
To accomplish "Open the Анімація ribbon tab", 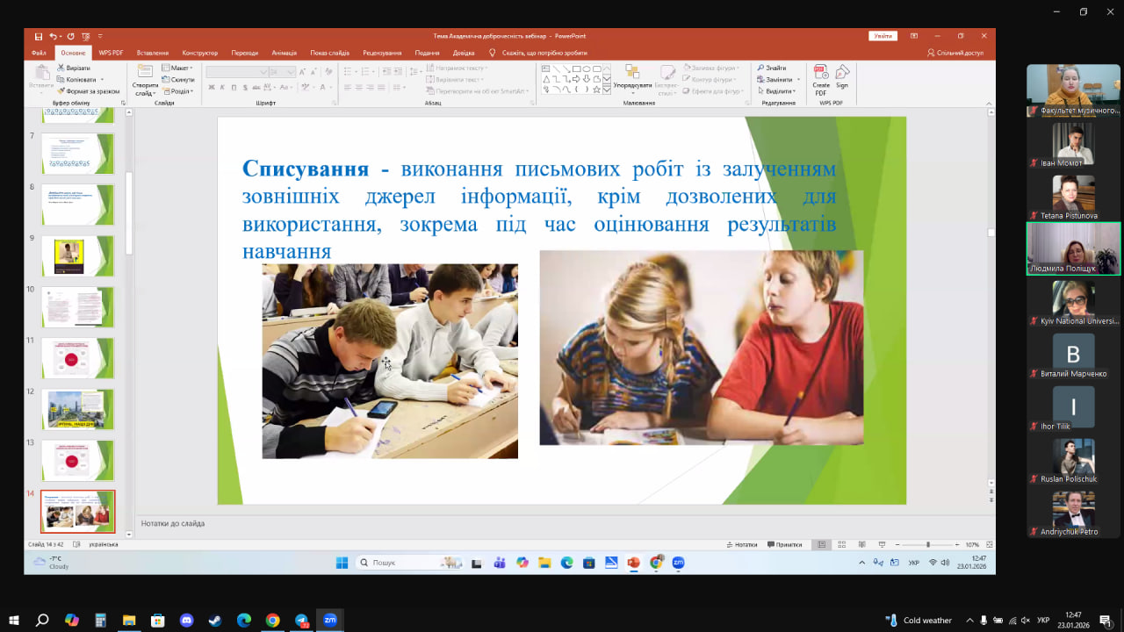I will 285,53.
